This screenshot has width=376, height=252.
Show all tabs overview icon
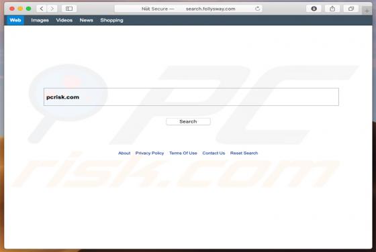pyautogui.click(x=350, y=9)
